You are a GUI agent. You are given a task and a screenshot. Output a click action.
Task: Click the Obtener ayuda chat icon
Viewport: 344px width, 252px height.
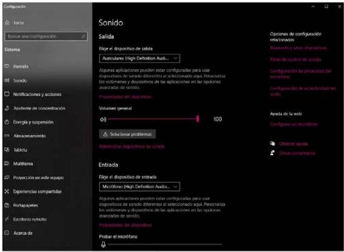pyautogui.click(x=272, y=144)
